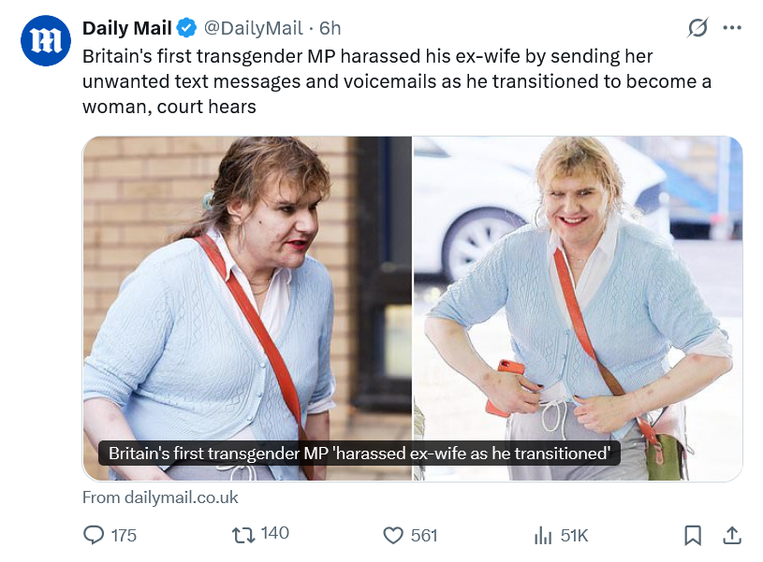Click the reply speech bubble icon
Image resolution: width=763 pixels, height=562 pixels.
tap(94, 535)
